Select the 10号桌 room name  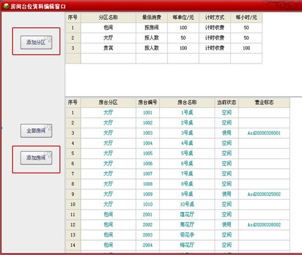(187, 204)
